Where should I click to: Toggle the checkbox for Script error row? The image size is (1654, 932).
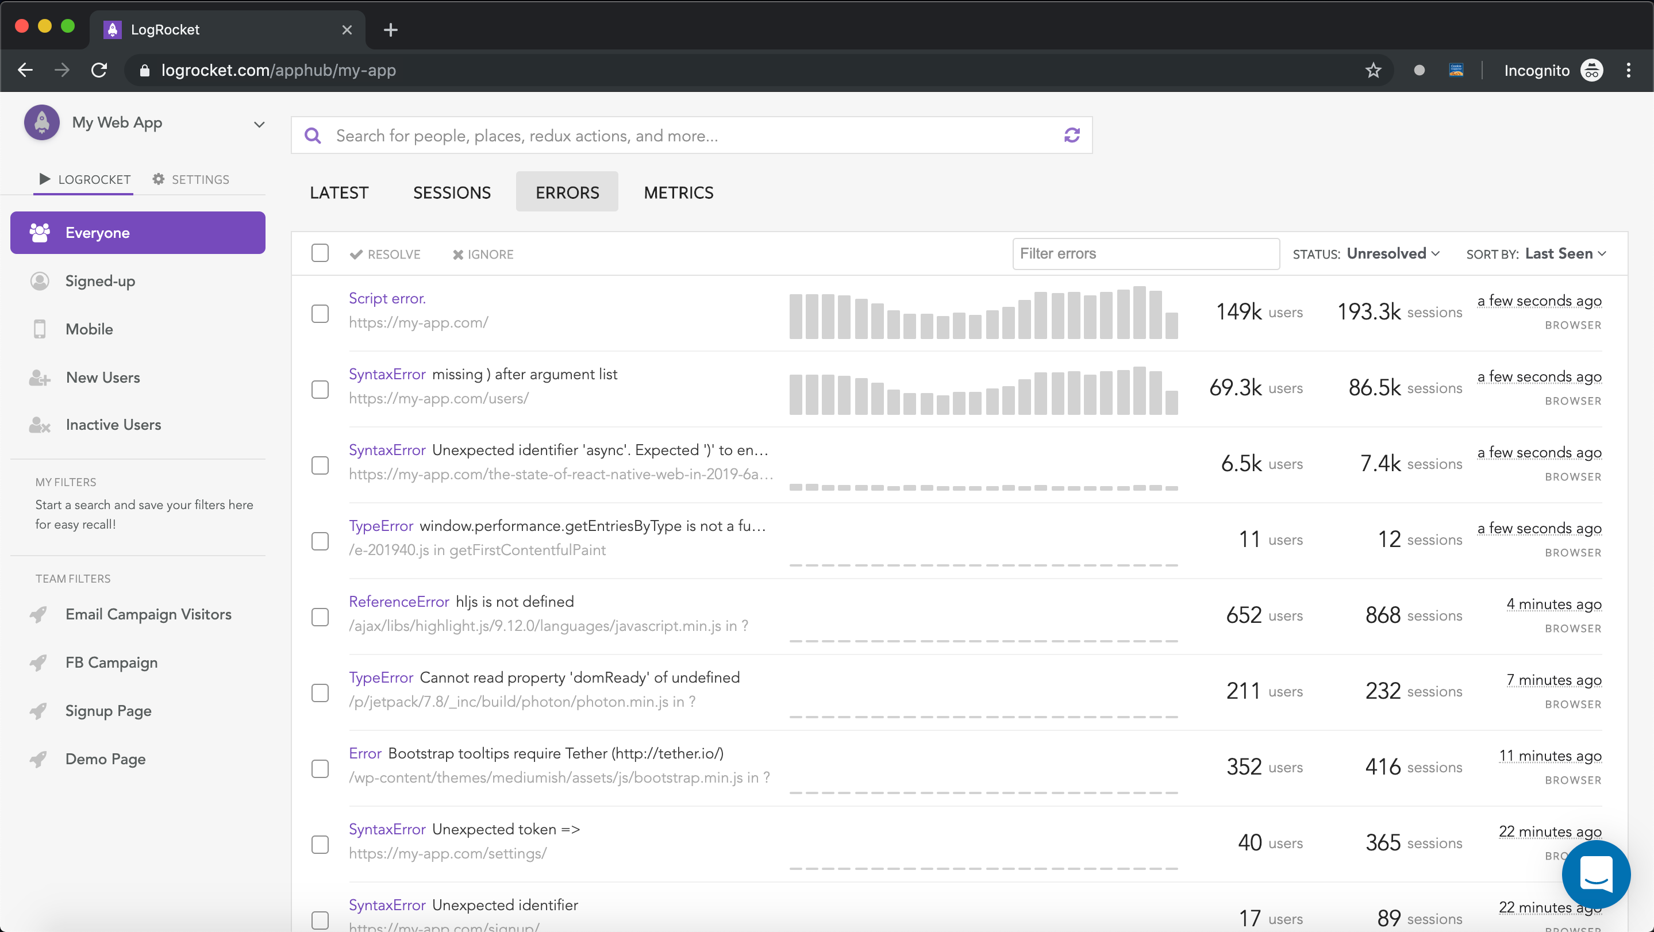(x=320, y=313)
